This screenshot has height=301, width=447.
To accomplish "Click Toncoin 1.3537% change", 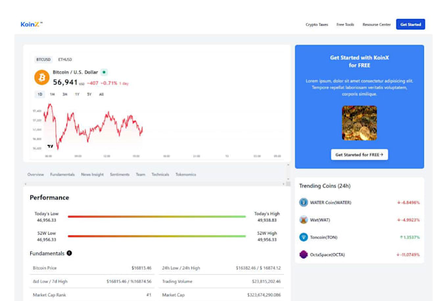I will (x=410, y=237).
